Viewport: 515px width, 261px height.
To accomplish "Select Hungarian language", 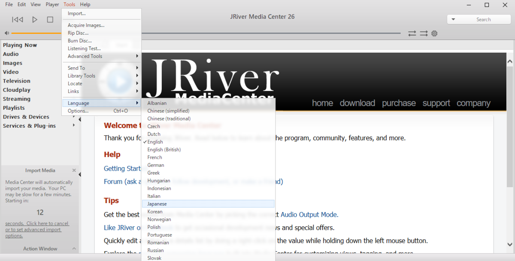I will click(208, 181).
